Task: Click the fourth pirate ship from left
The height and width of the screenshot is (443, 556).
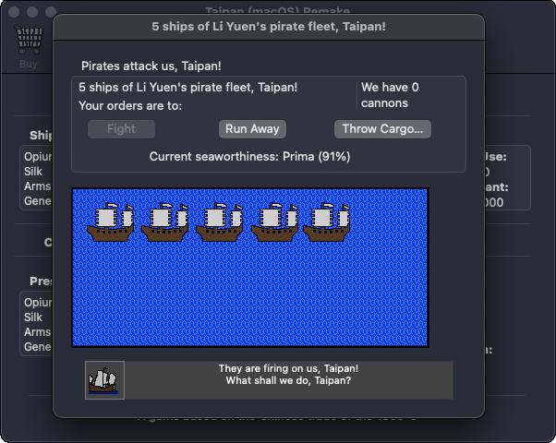Action: (x=274, y=222)
